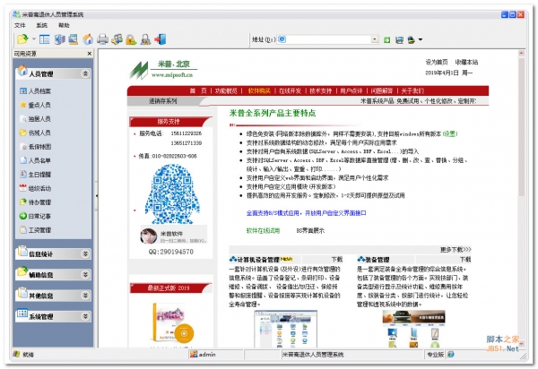The height and width of the screenshot is (369, 538).
Task: Click the exit door toolbar icon
Action: pos(160,39)
